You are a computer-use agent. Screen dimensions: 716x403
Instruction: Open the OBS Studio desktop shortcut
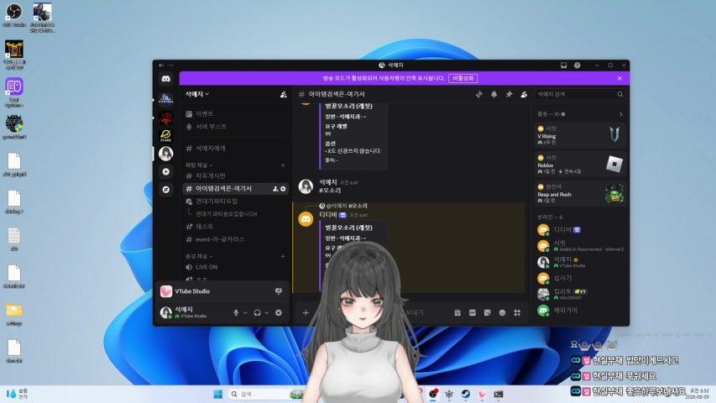coord(14,14)
